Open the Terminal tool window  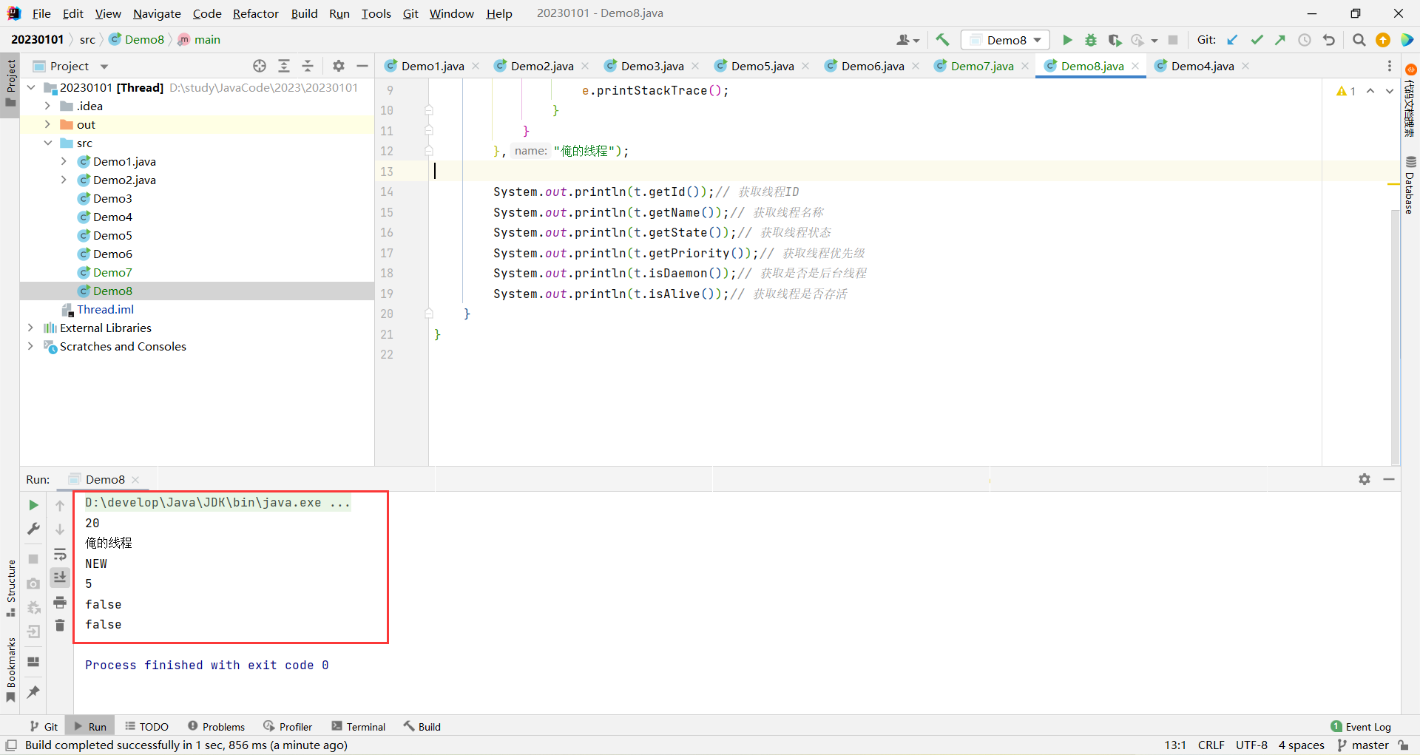[x=359, y=726]
